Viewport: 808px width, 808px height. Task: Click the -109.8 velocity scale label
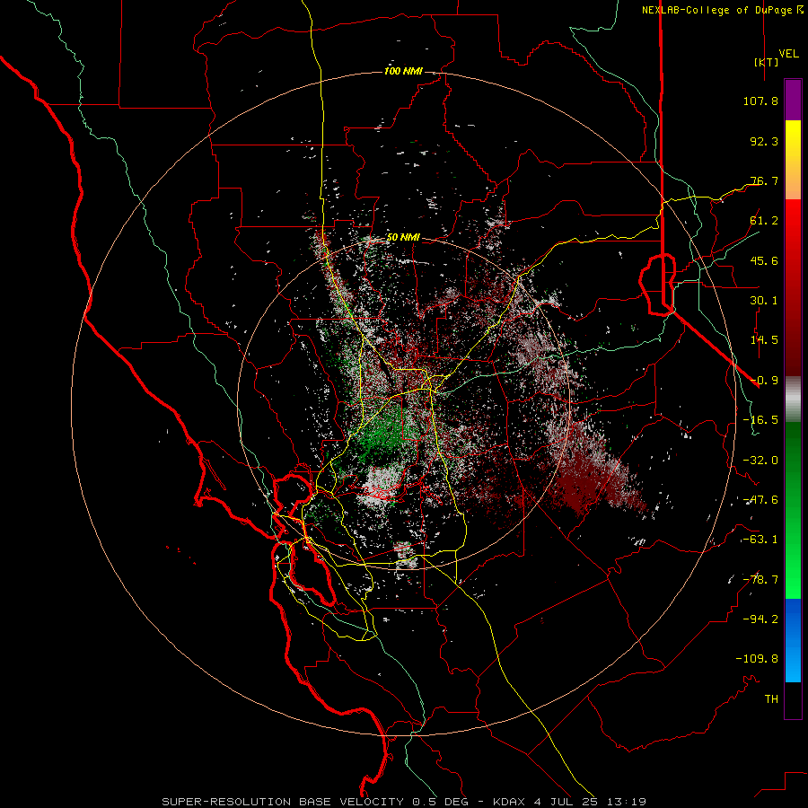[757, 659]
